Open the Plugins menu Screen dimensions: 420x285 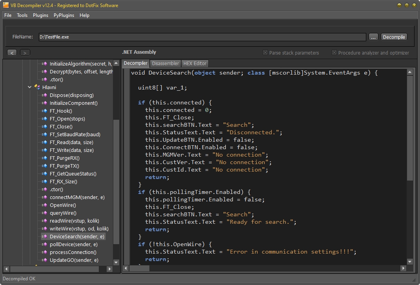(40, 15)
